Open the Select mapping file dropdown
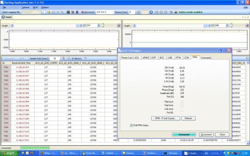Screen dimensions: 250x156 (x=31, y=12)
